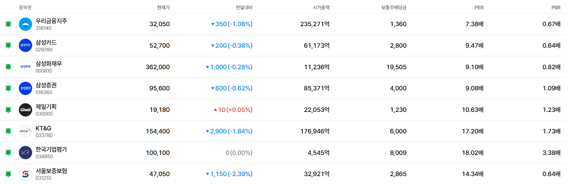
Task: Click the Woori Financial (우리금융지주) logo icon
Action: [x=26, y=24]
